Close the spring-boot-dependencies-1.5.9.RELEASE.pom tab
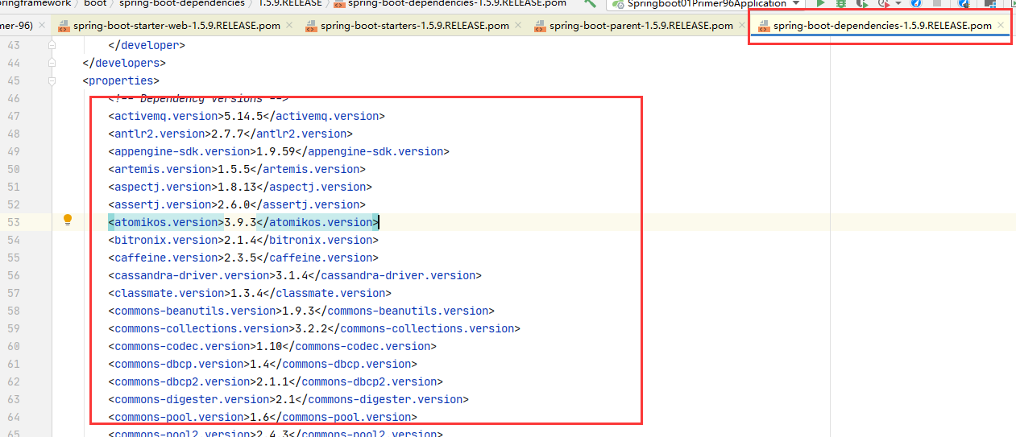The width and height of the screenshot is (1016, 437). click(x=1001, y=26)
